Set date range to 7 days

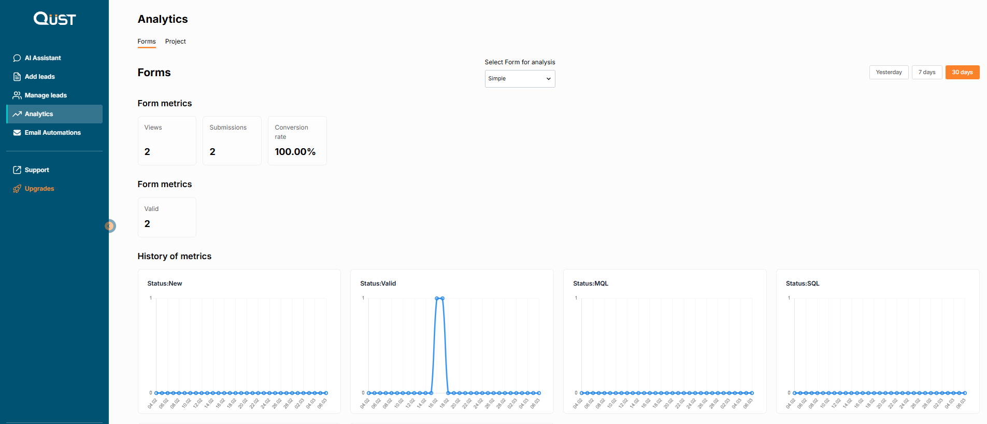click(x=926, y=73)
